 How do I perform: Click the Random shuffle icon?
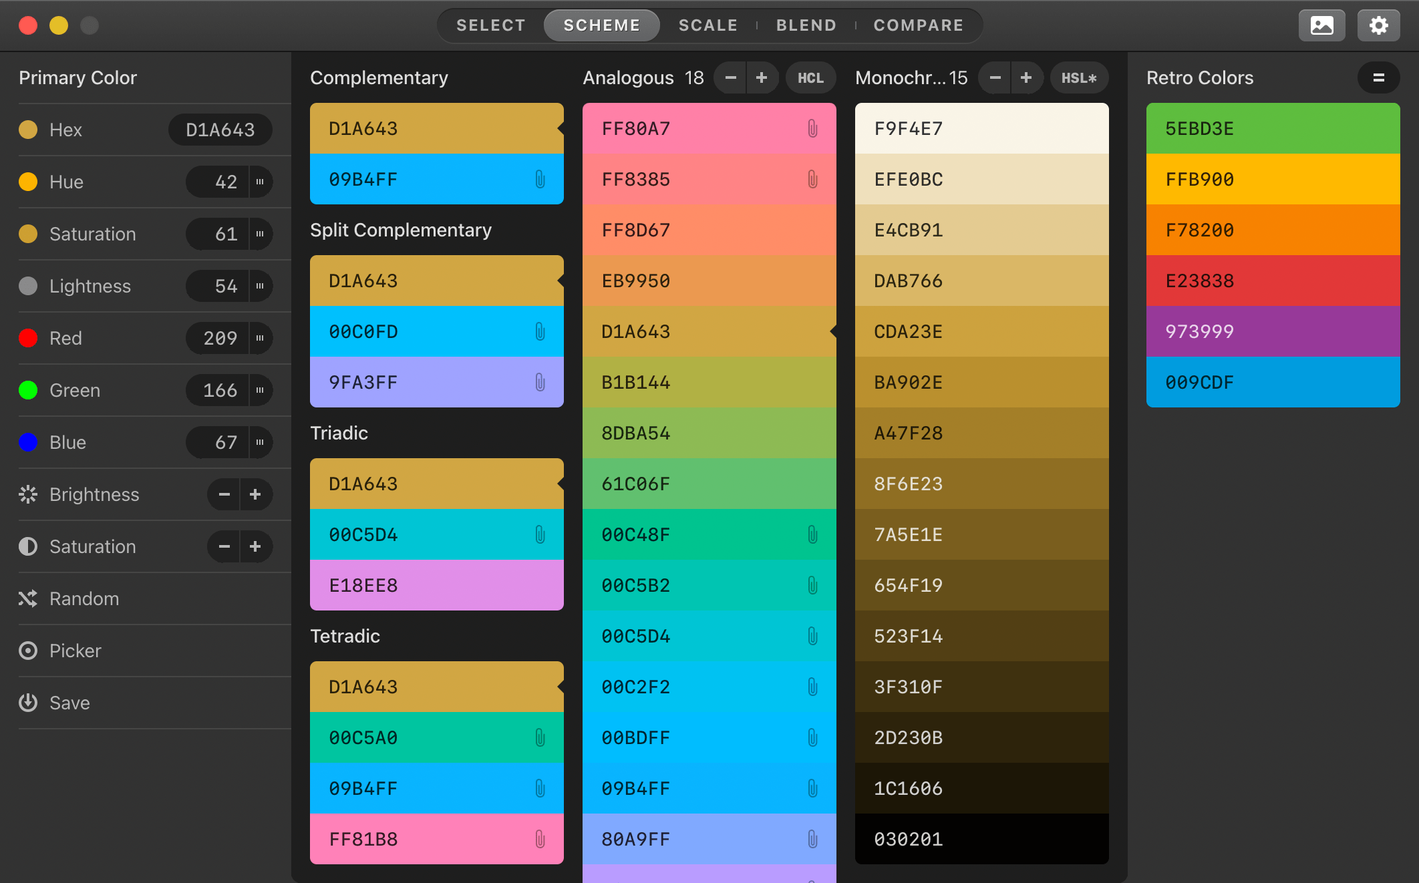pos(28,598)
